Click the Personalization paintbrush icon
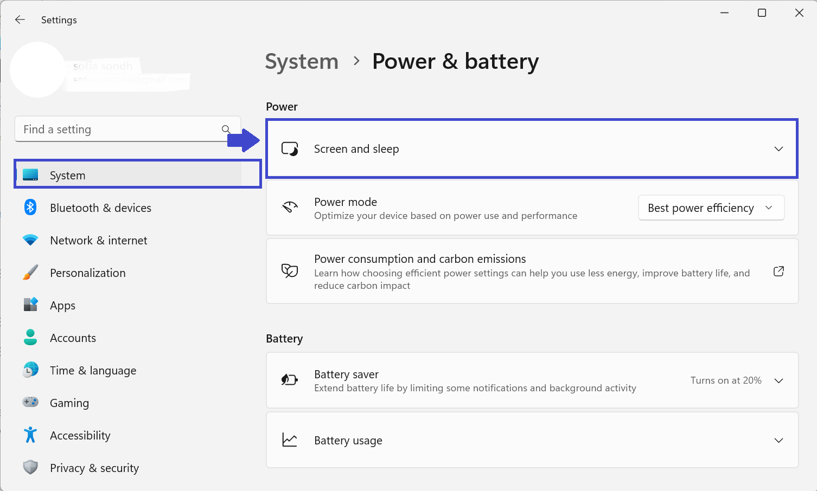This screenshot has width=817, height=491. [30, 273]
